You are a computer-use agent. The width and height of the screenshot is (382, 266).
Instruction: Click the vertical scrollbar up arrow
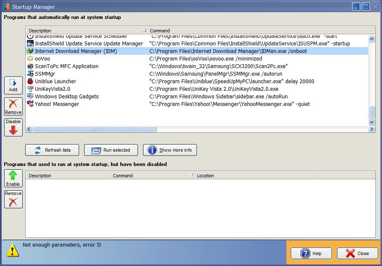(x=371, y=39)
